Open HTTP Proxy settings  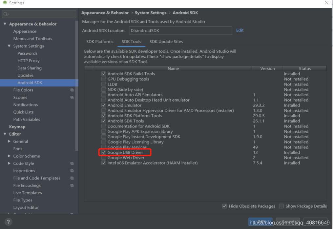point(29,61)
